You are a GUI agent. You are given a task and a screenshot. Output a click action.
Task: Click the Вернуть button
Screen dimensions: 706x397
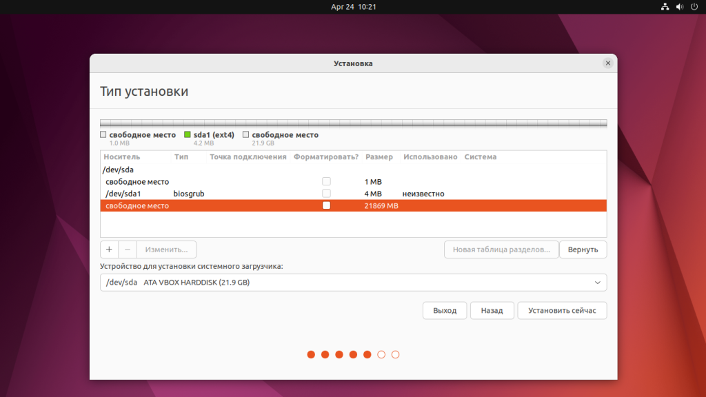(583, 250)
